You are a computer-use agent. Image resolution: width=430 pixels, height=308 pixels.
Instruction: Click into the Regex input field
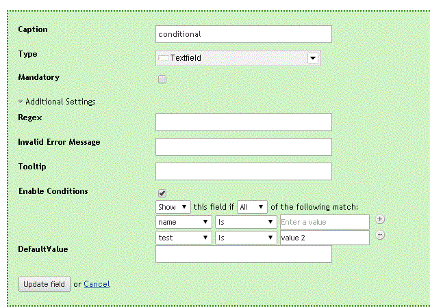point(243,122)
